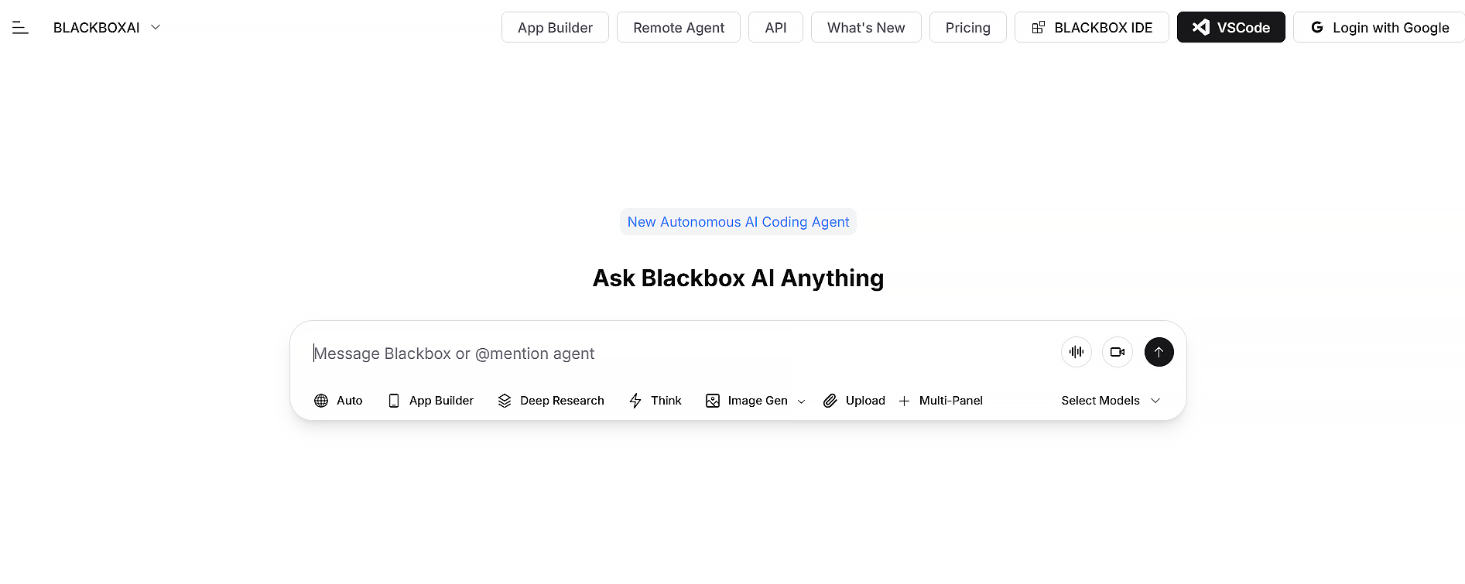
Task: Select Image Gen option
Action: [748, 401]
